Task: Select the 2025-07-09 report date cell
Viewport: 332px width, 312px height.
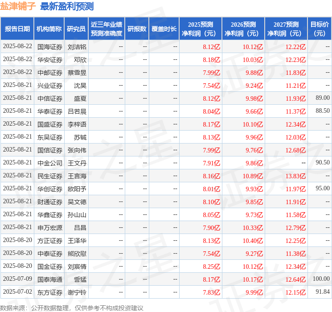Action: [17, 279]
